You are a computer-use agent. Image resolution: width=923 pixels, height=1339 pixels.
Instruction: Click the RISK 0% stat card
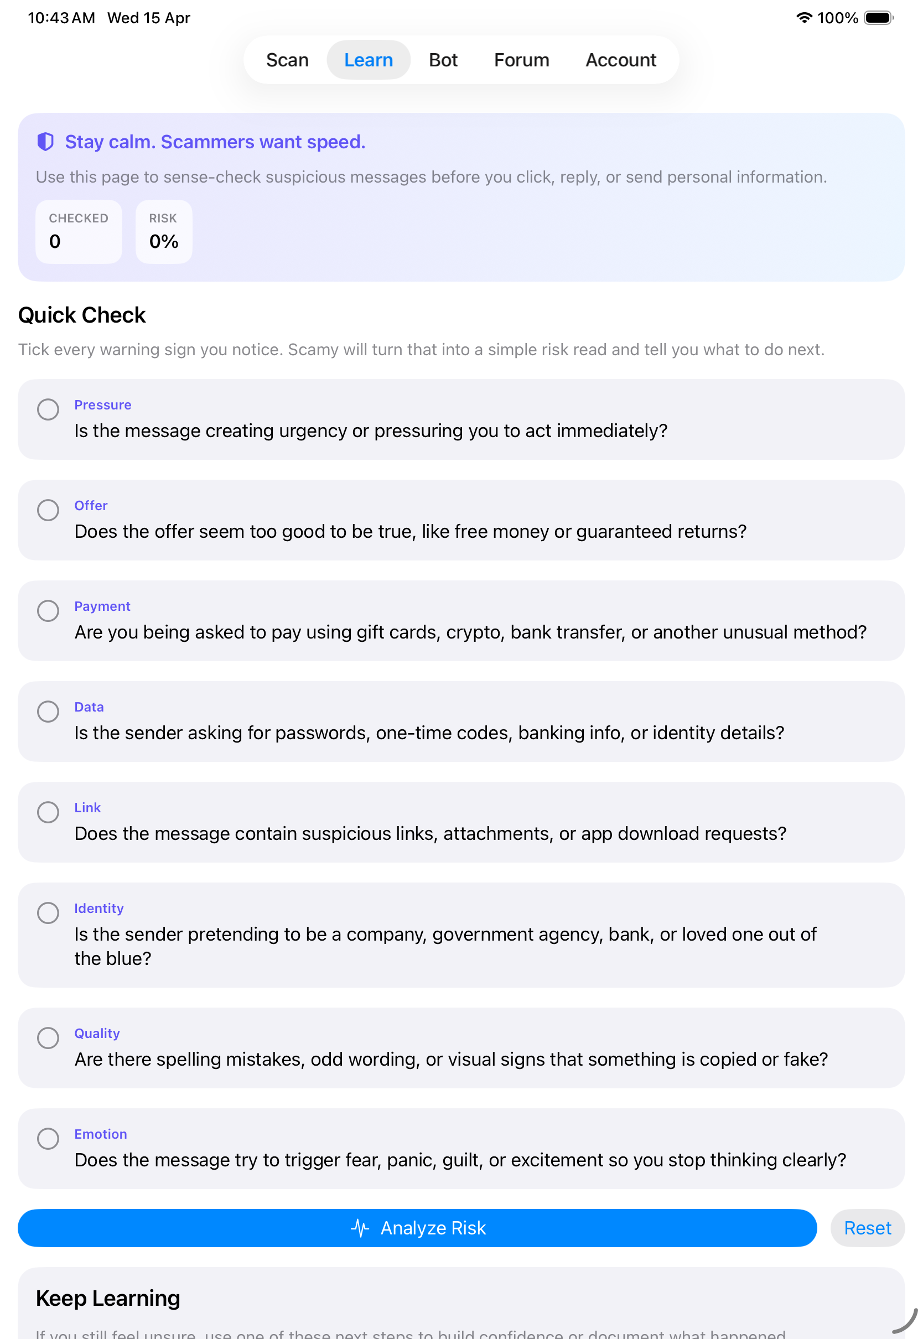coord(163,232)
